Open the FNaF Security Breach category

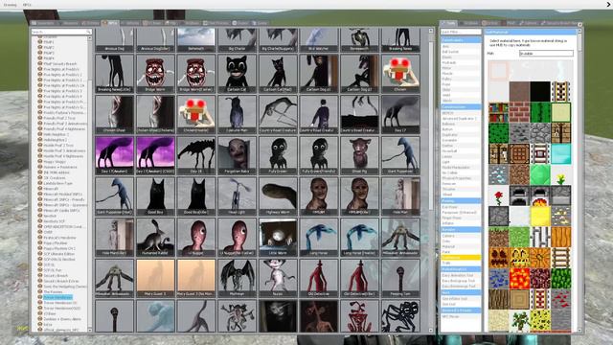point(59,64)
